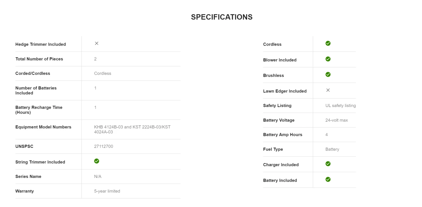Select the Equipment Model Numbers value text
The image size is (422, 207).
coord(132,130)
